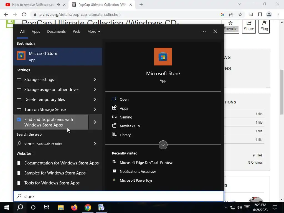Click the large Microsoft Store logo in the details pane
This screenshot has height=213, width=284.
[x=163, y=57]
